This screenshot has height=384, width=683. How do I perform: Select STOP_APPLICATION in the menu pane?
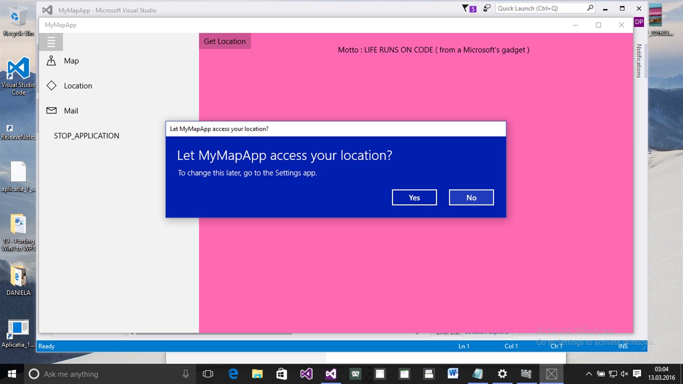(x=86, y=136)
